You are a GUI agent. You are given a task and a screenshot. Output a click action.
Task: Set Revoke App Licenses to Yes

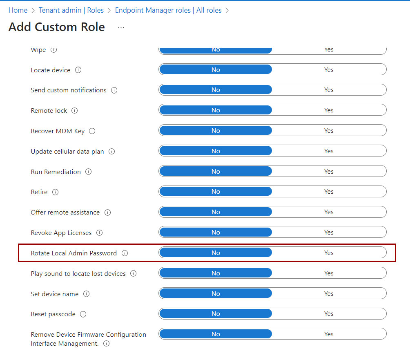click(x=329, y=232)
